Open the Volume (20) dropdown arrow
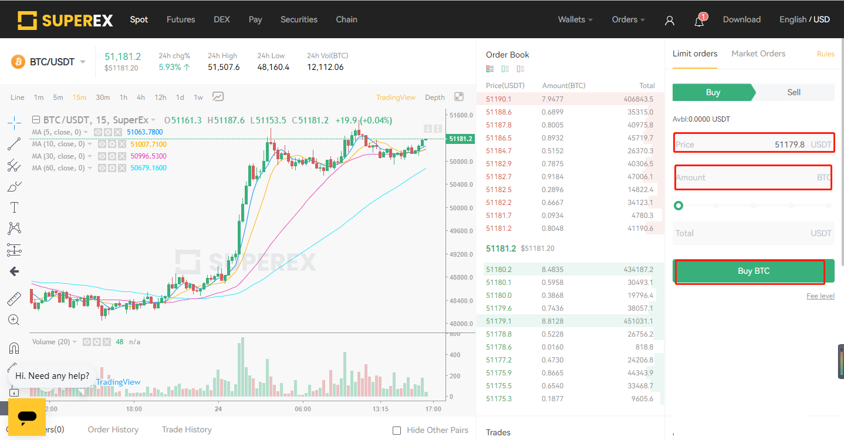The image size is (844, 440). 75,342
